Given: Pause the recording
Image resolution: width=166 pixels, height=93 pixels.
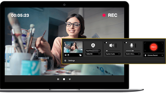Looking at the screenshot, I should (x=58, y=79).
